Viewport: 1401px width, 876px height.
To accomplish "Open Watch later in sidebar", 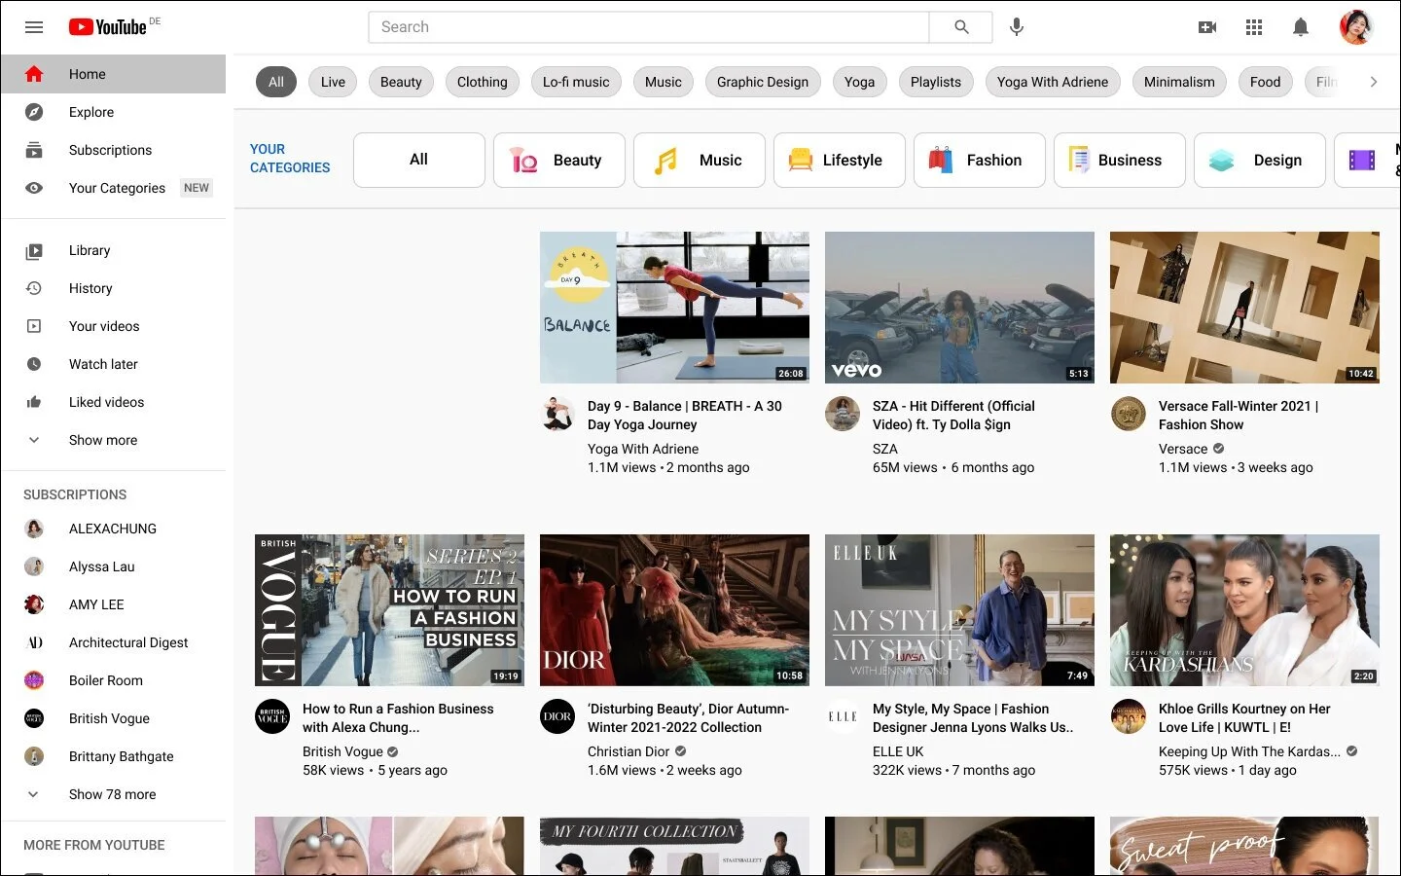I will pyautogui.click(x=113, y=364).
